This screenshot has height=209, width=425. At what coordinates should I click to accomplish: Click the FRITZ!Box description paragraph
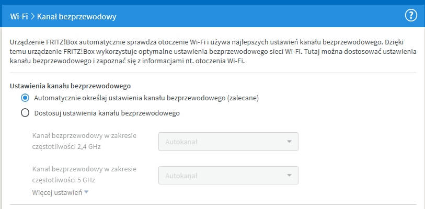tap(209, 51)
